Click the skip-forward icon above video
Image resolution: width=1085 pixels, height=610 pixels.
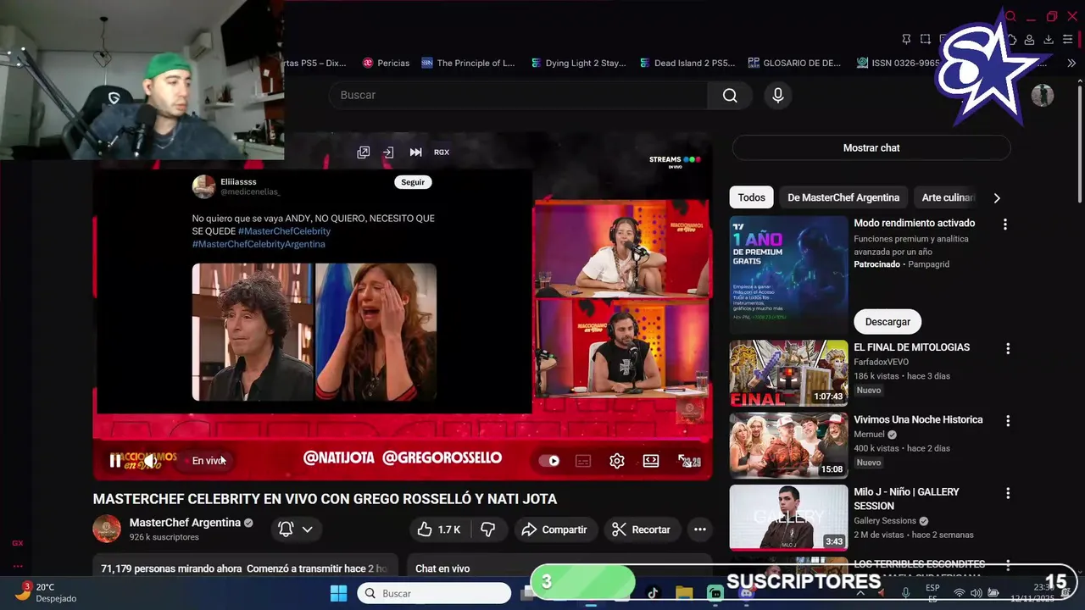415,152
